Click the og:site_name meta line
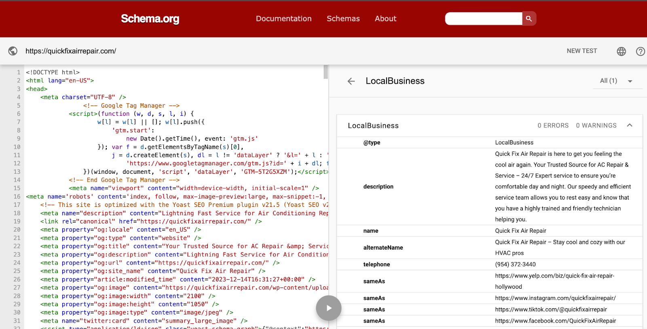This screenshot has height=329, width=647. [153, 271]
